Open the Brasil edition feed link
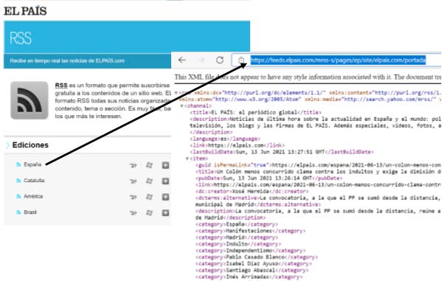This screenshot has width=442, height=281. pos(30,212)
